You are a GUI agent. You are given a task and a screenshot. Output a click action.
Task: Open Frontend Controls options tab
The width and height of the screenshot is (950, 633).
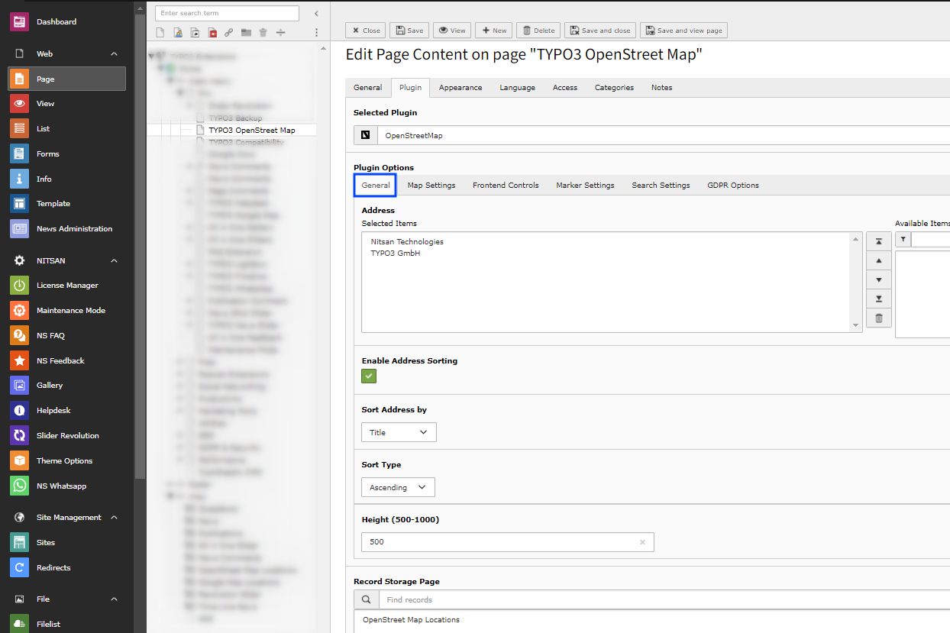(506, 186)
